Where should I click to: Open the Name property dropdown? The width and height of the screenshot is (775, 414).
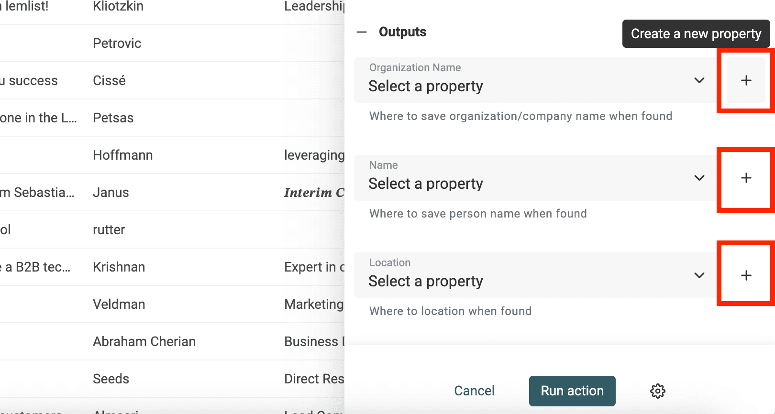point(535,178)
